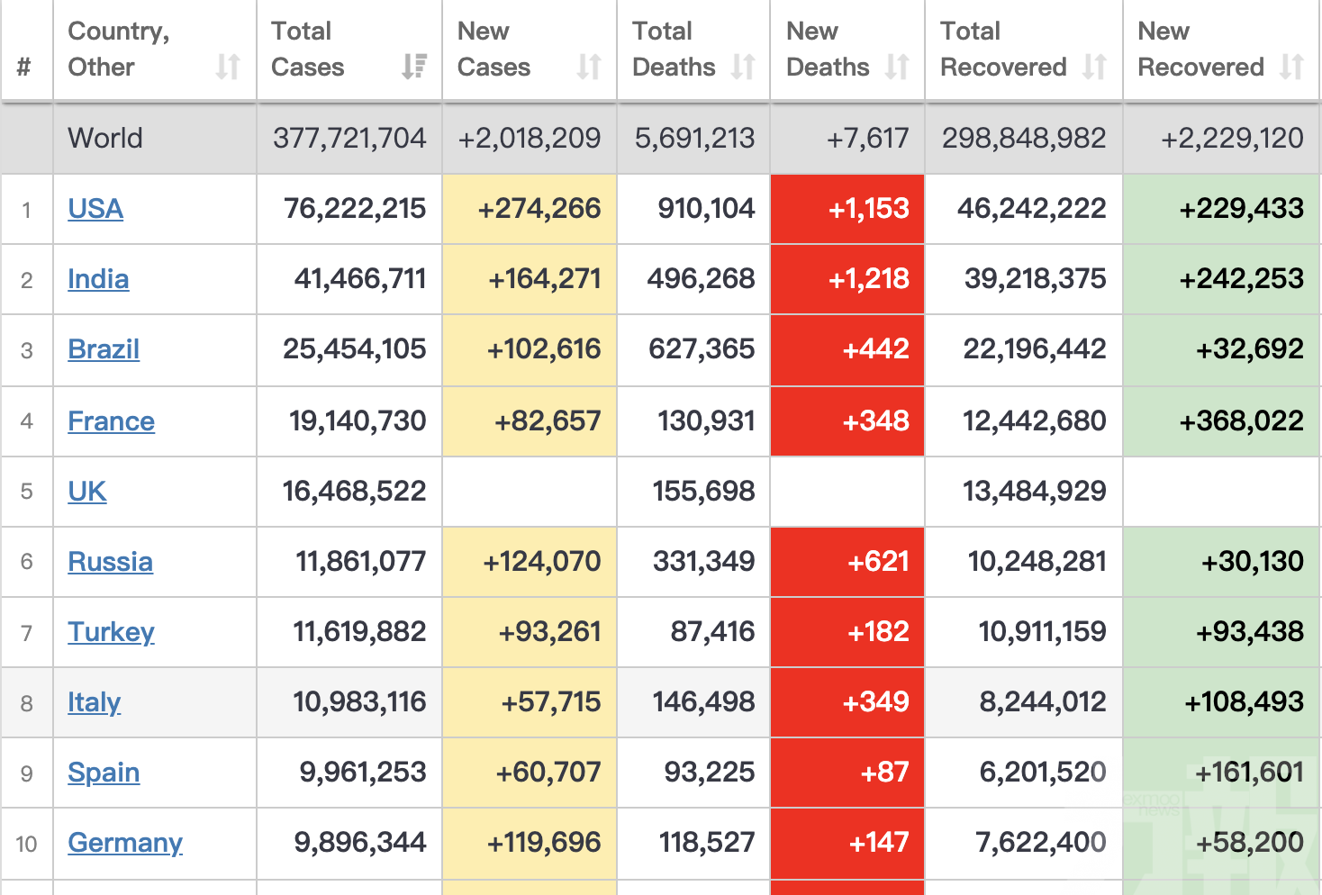Click the New Deaths header text

coord(828,49)
